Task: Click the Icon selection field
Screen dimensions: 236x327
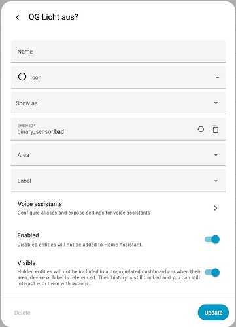Action: coord(118,77)
